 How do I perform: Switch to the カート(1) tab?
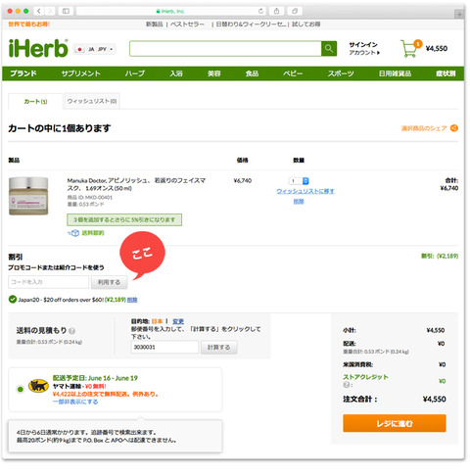tap(35, 102)
